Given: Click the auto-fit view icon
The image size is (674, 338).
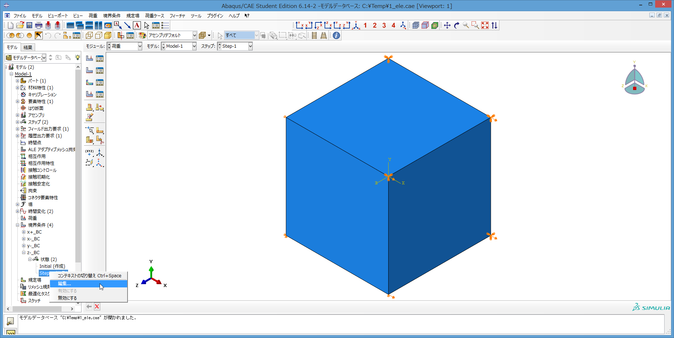Looking at the screenshot, I should click(485, 25).
